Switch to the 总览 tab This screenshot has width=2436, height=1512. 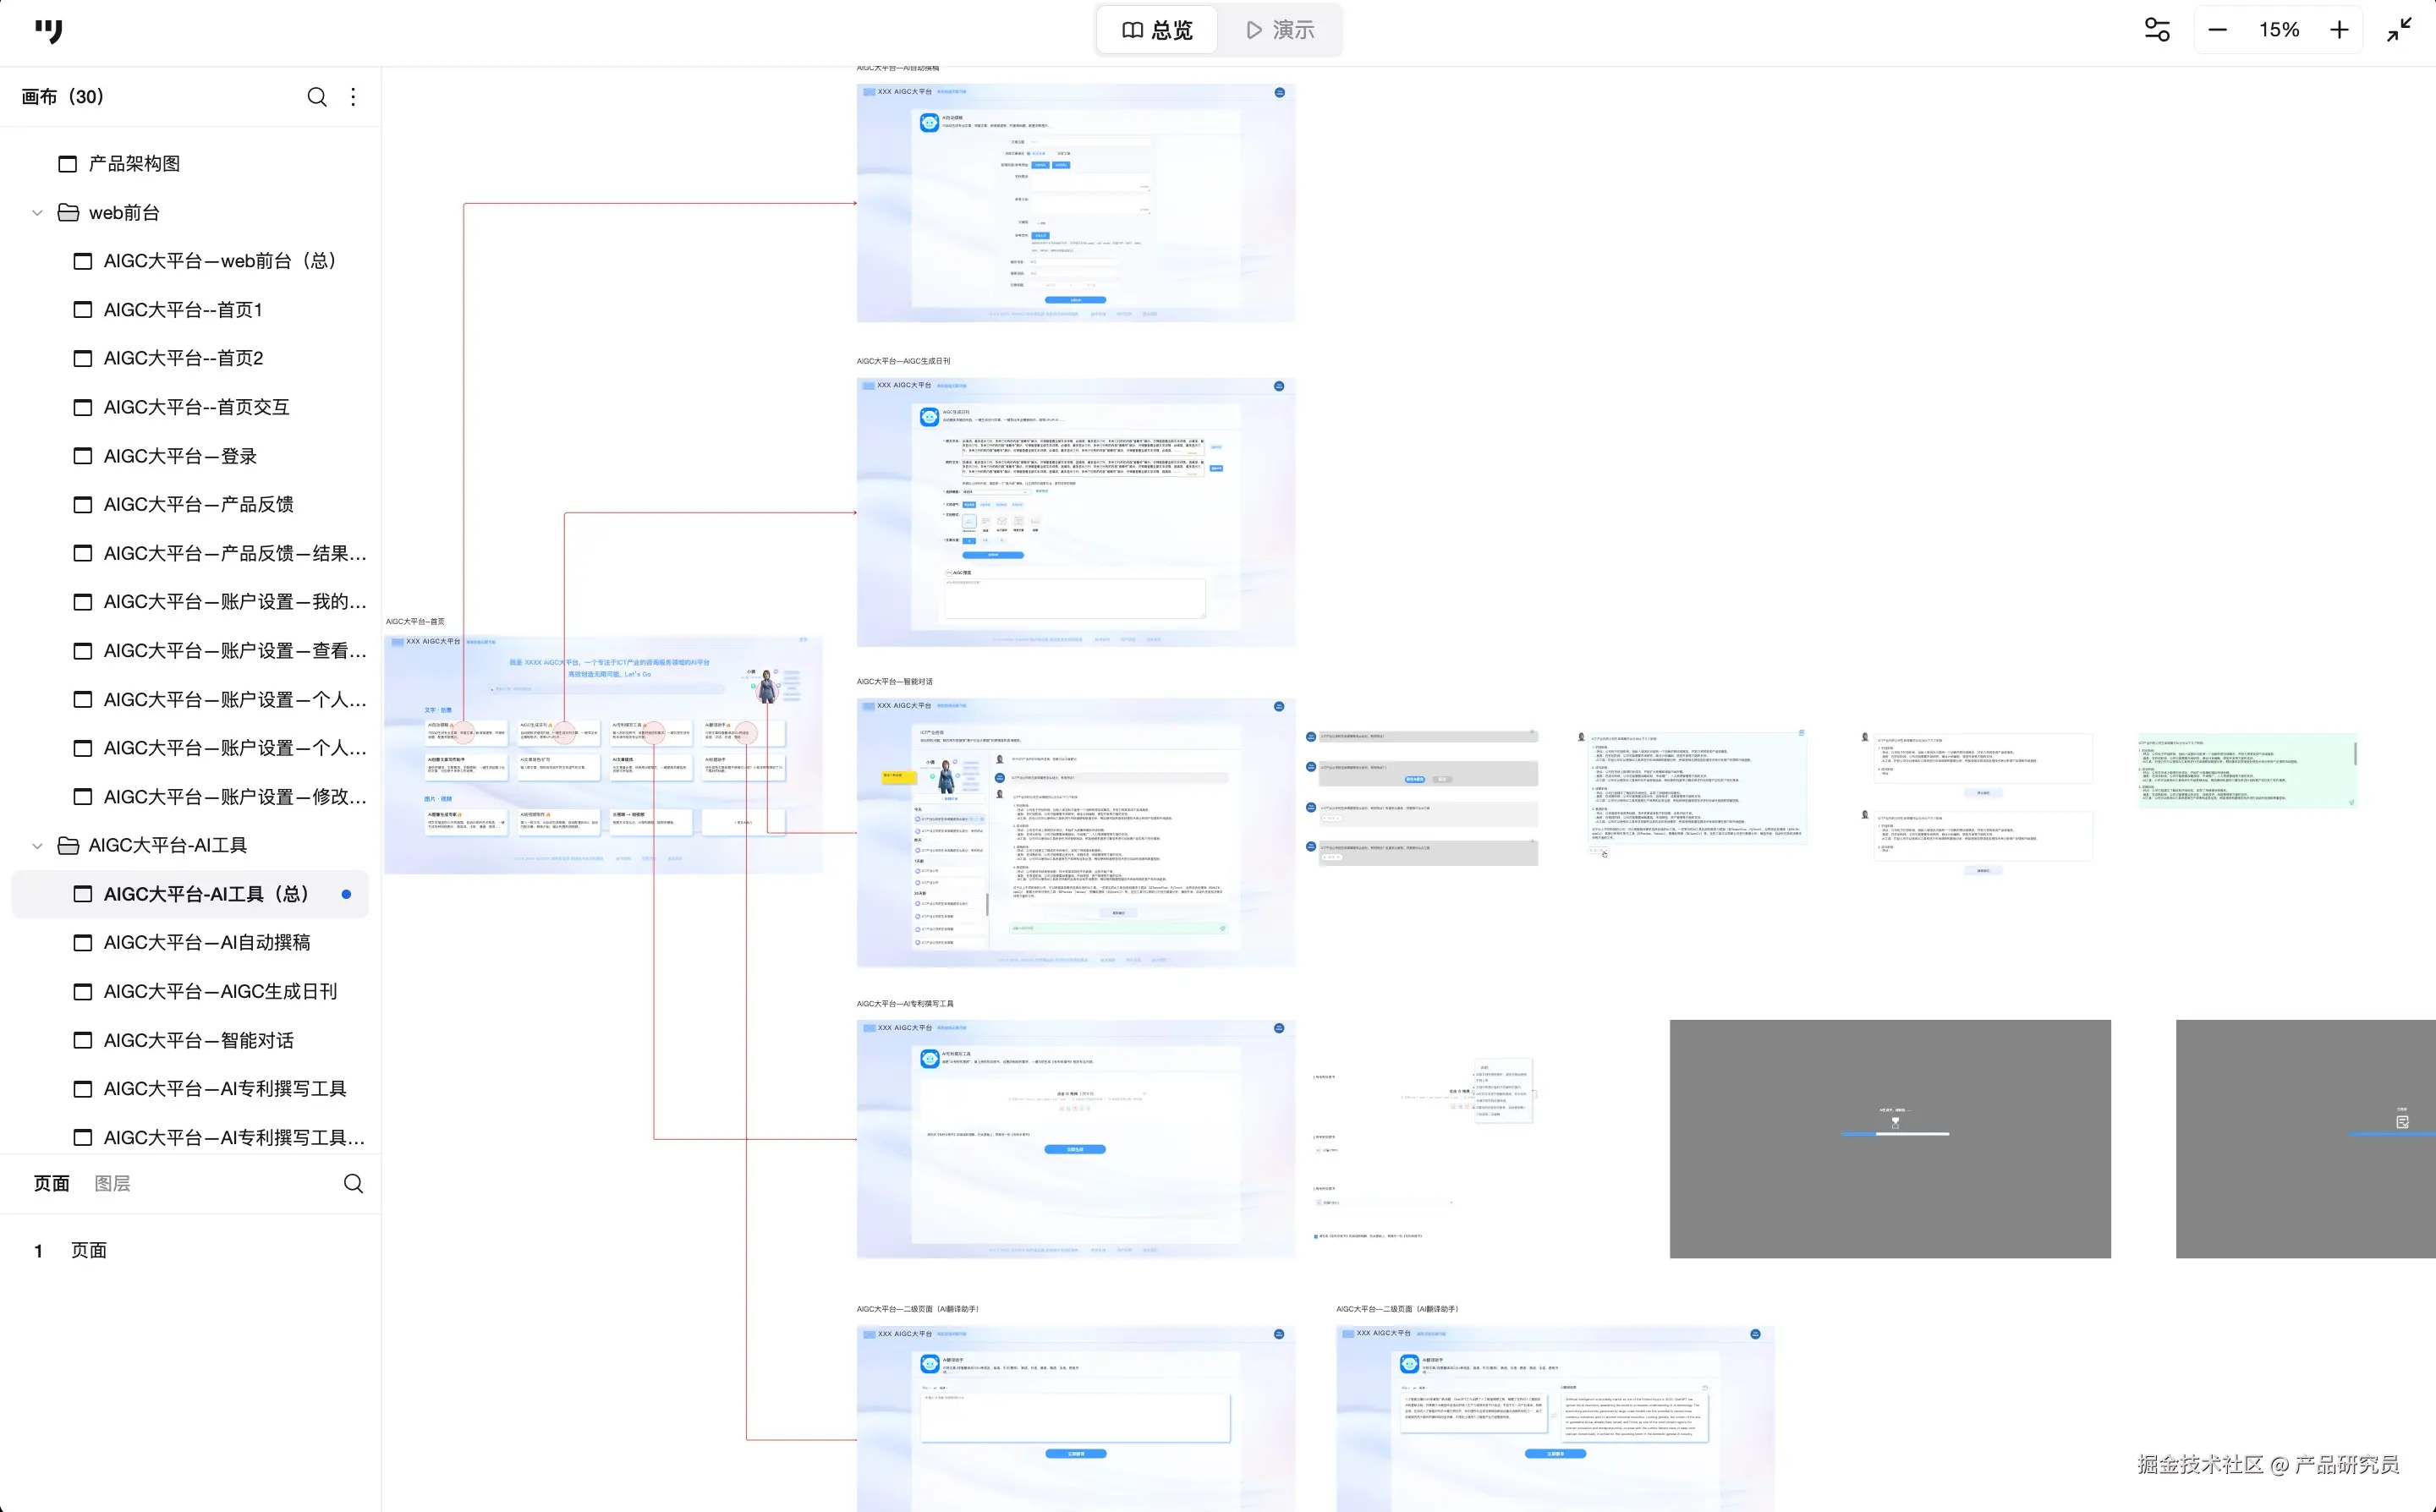click(x=1157, y=30)
